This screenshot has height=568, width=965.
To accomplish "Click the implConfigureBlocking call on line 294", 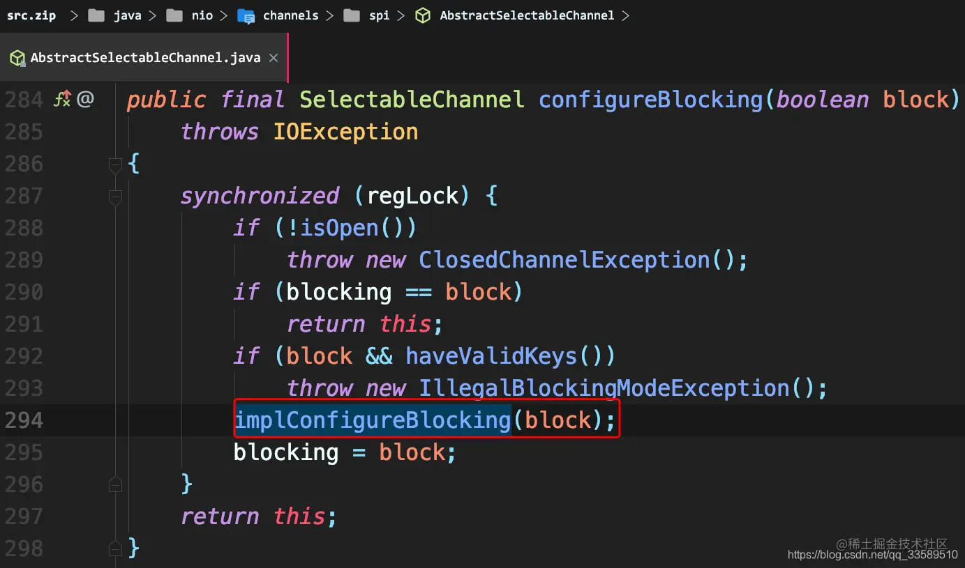I will coord(373,420).
